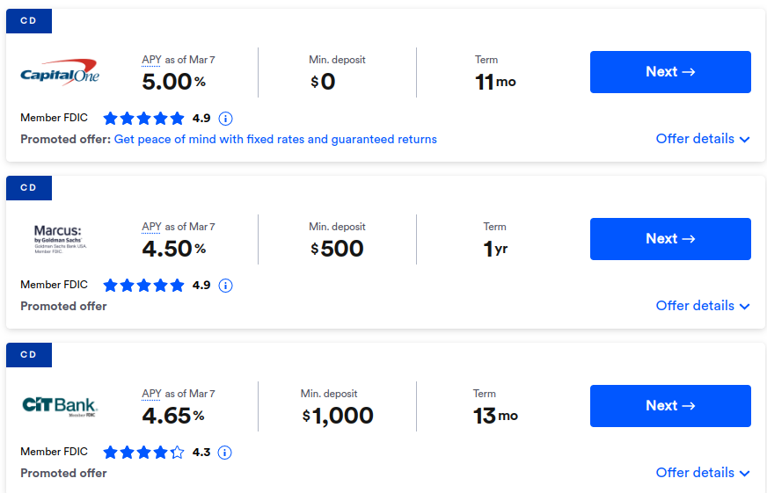The image size is (767, 493).
Task: Click Next for Marcus 4.50% CD
Action: (x=670, y=239)
